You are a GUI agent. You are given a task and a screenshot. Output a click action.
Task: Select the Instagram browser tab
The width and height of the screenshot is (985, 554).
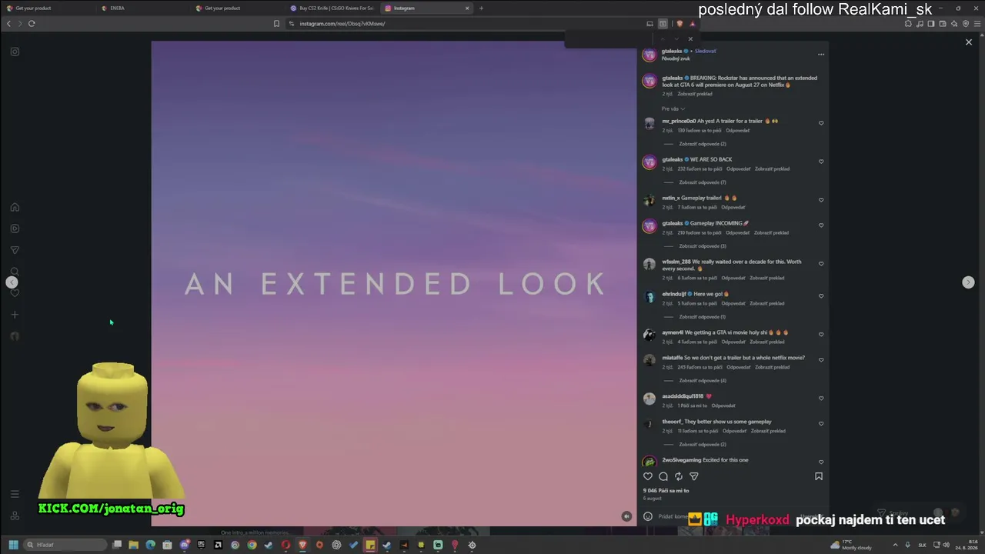point(427,8)
